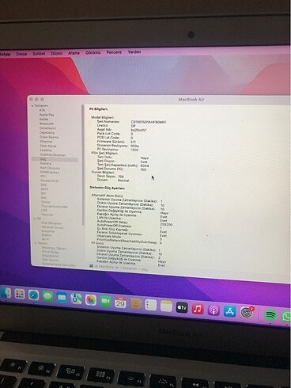The width and height of the screenshot is (291, 388).
Task: Select Bellek in the sidebar
Action: pyautogui.click(x=43, y=120)
